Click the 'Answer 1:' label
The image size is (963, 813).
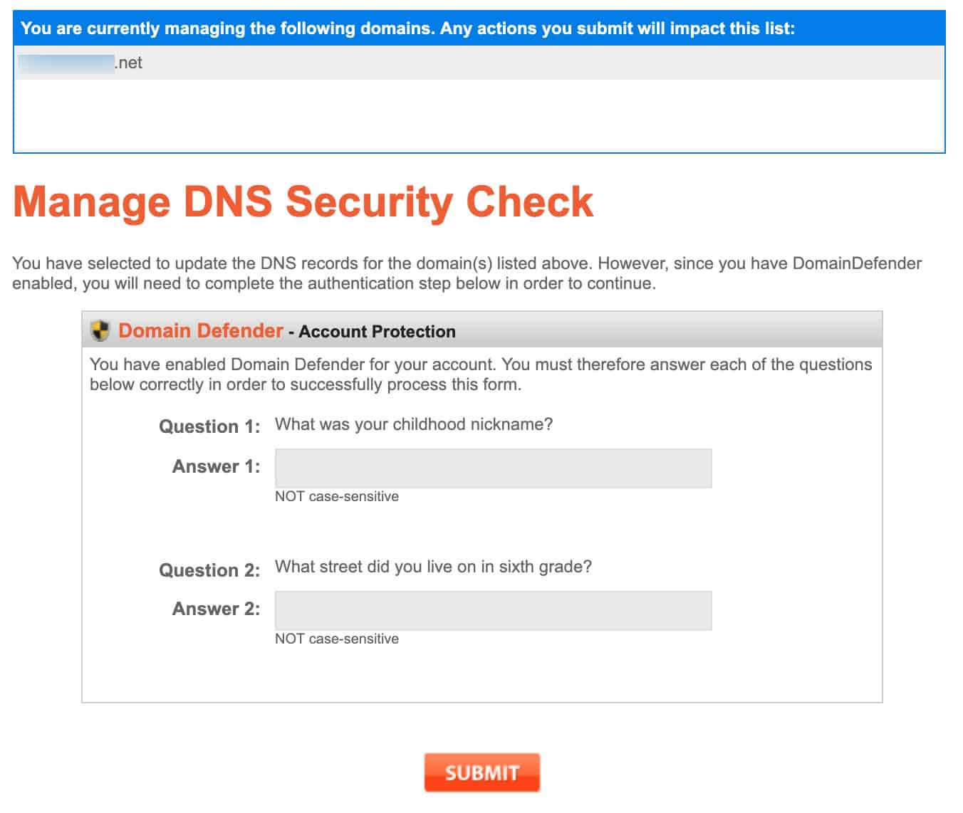pos(217,466)
